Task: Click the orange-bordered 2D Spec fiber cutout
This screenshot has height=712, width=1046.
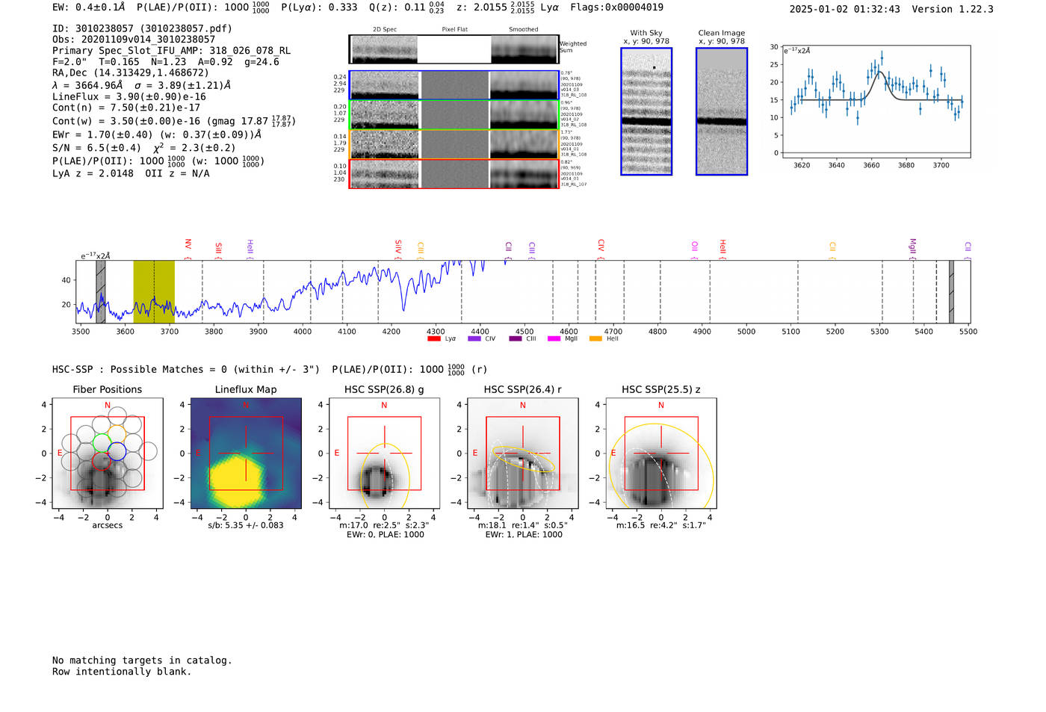Action: coord(454,144)
